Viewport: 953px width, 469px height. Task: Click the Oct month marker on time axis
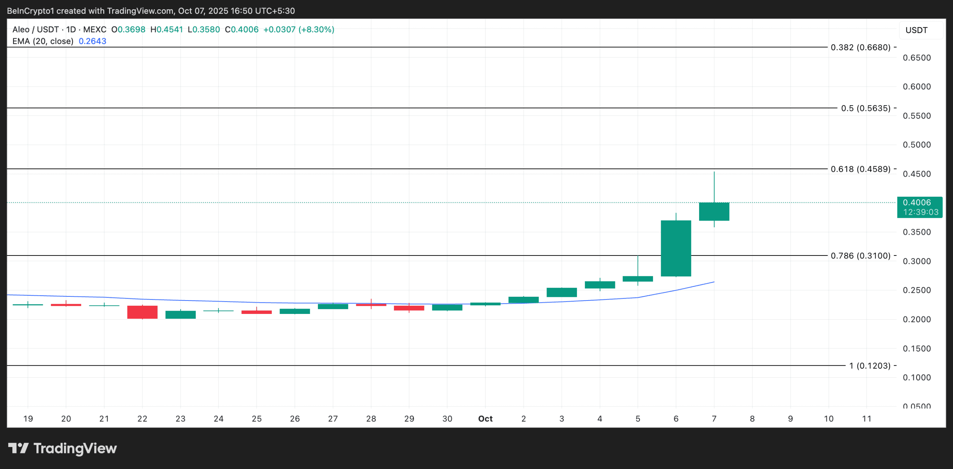click(485, 419)
